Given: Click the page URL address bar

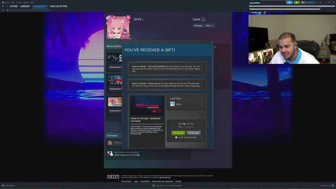Looking at the screenshot, I should coord(30,10).
